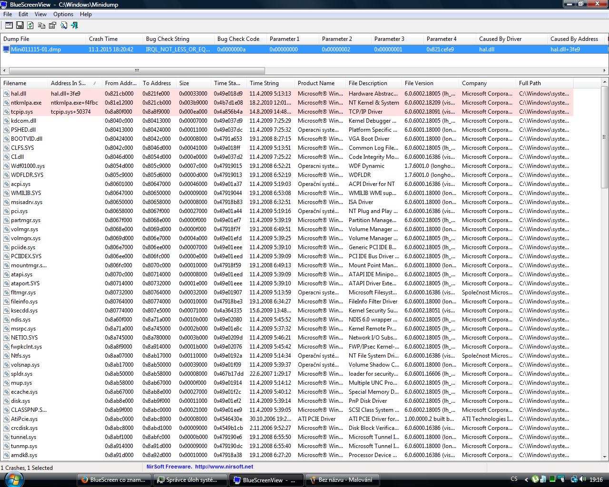The height and width of the screenshot is (487, 609).
Task: Sort by the Filename column header
Action: [x=24, y=83]
